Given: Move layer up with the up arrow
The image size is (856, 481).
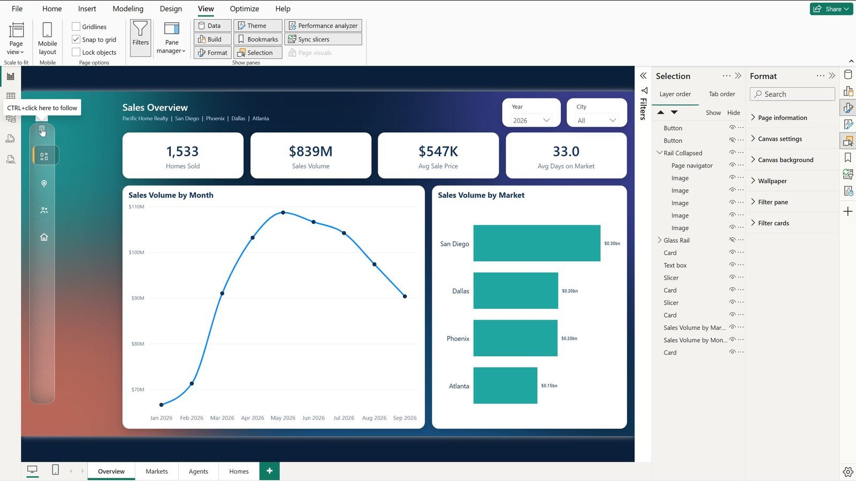Looking at the screenshot, I should coord(661,112).
